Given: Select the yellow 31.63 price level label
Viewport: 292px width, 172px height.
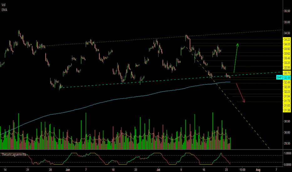Looking at the screenshot, I should click(287, 105).
